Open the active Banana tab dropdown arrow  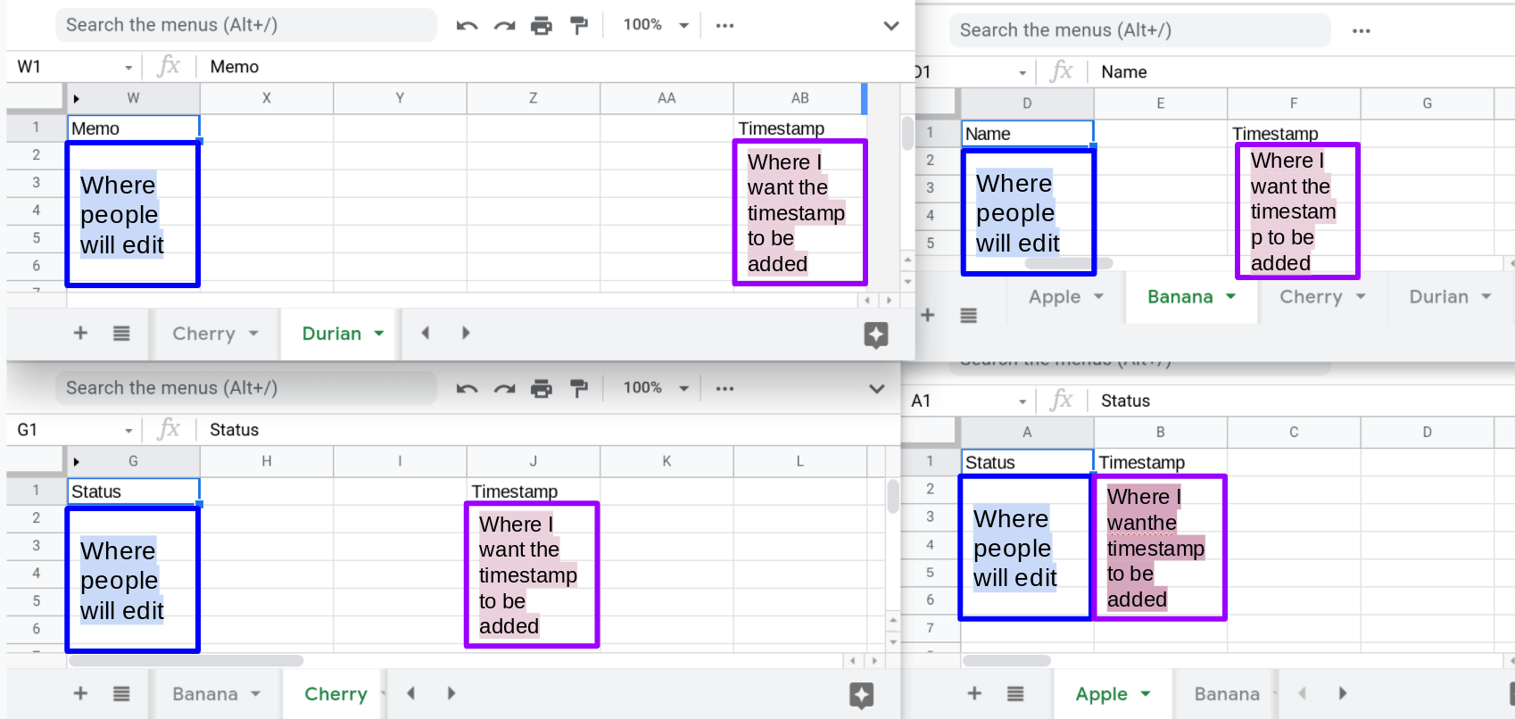click(1231, 297)
